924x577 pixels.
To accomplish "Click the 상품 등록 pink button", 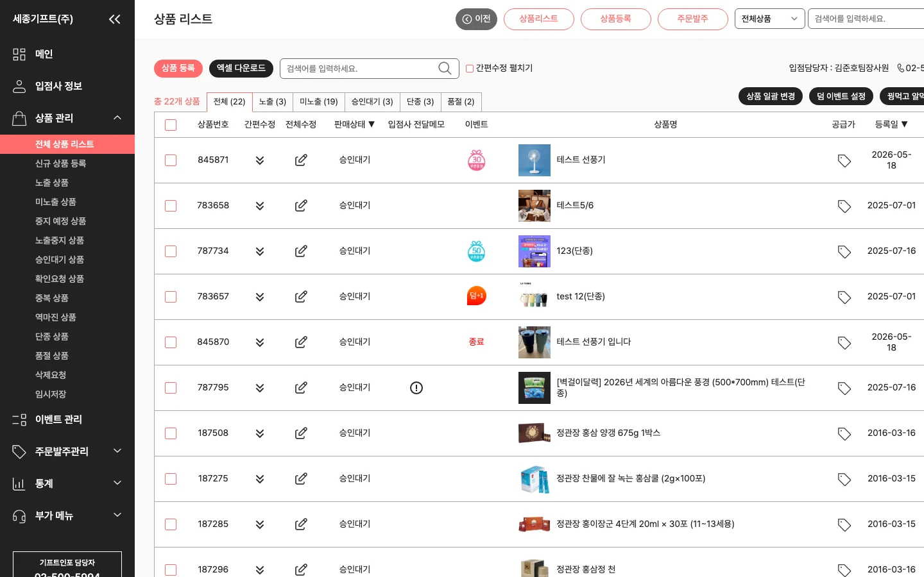I will 178,68.
